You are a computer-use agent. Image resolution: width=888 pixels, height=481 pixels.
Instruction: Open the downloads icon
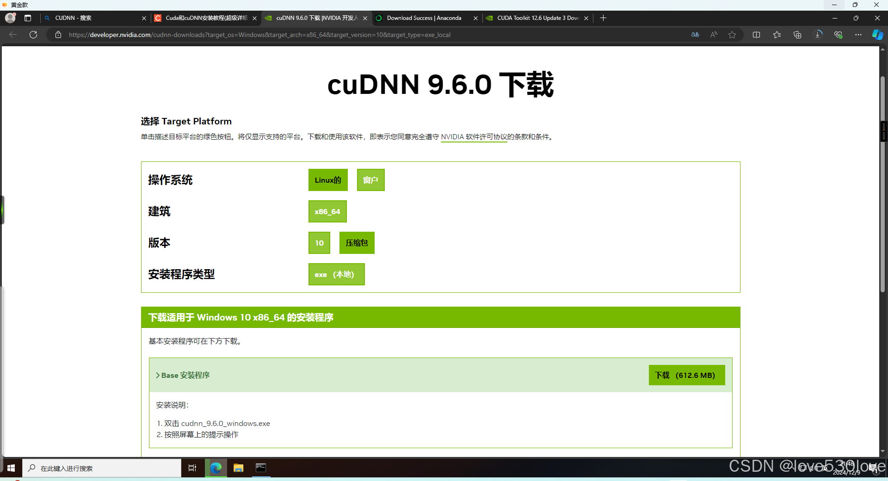tap(818, 35)
